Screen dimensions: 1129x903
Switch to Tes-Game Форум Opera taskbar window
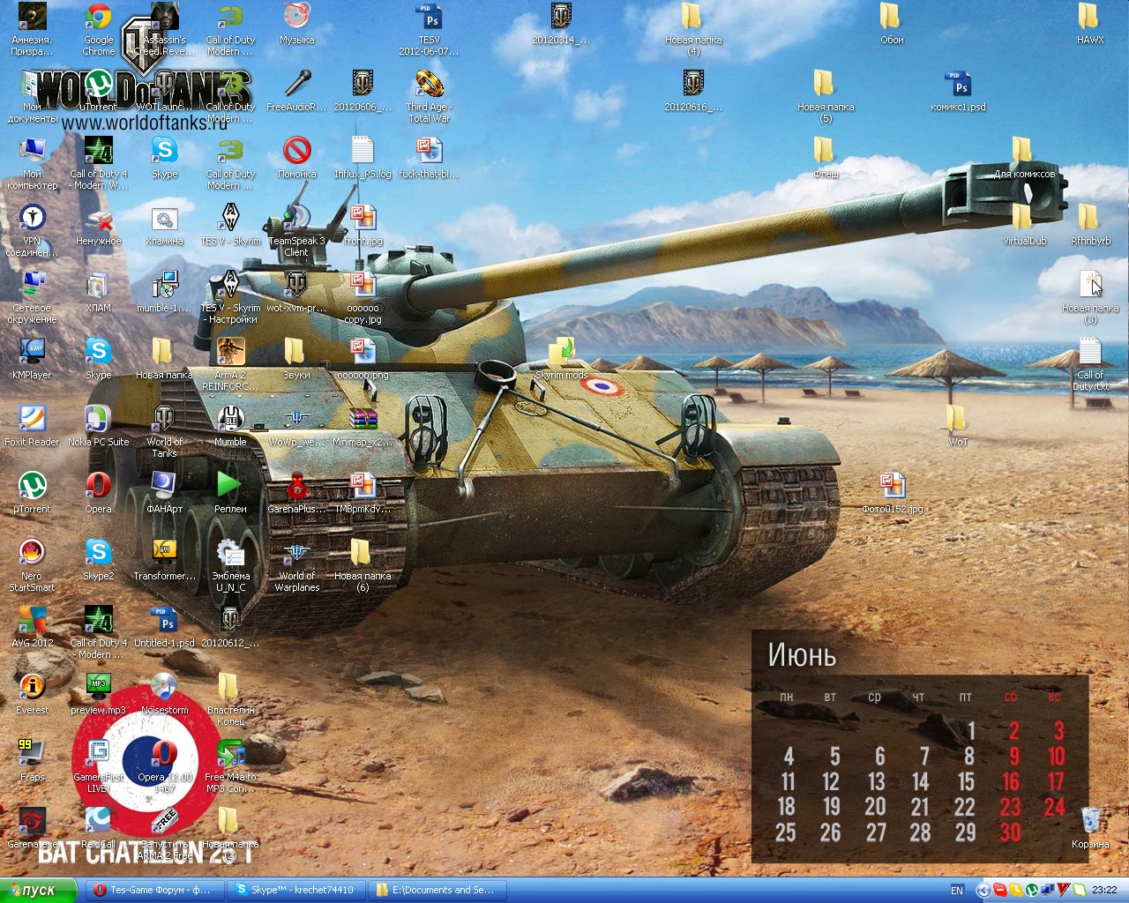pos(153,891)
